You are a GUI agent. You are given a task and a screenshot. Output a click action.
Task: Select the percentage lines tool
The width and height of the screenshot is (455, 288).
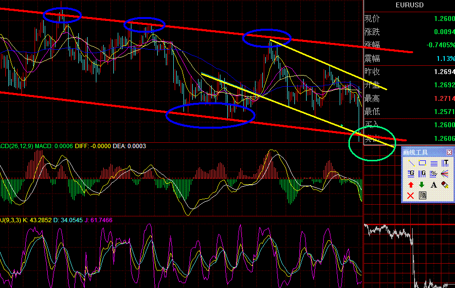(x=434, y=174)
